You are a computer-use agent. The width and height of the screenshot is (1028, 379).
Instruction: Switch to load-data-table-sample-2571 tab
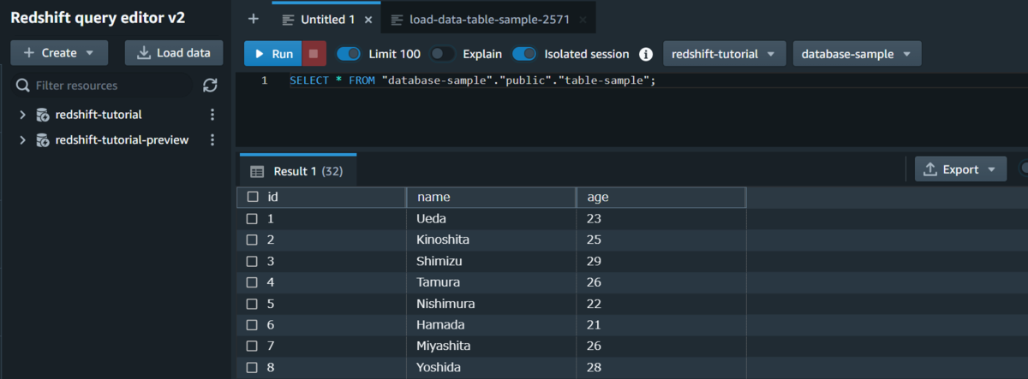[488, 19]
